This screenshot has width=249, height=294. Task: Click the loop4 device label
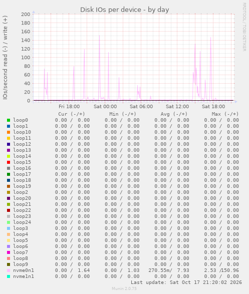click(21, 234)
